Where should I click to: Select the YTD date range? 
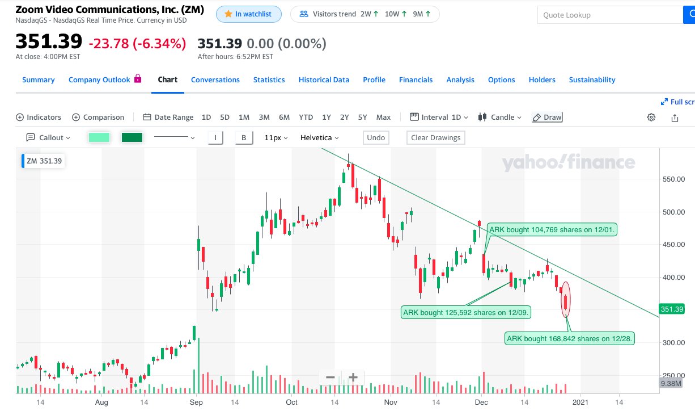point(306,118)
